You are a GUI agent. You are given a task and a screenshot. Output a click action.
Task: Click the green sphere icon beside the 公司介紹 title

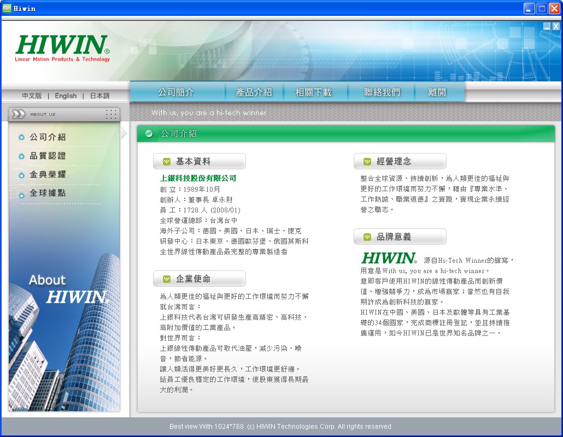(149, 134)
